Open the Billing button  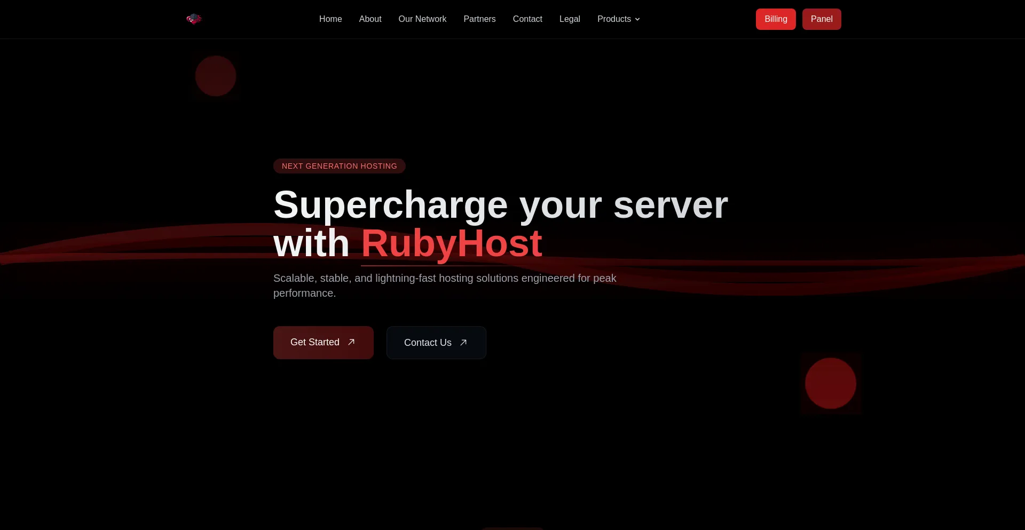pos(776,19)
